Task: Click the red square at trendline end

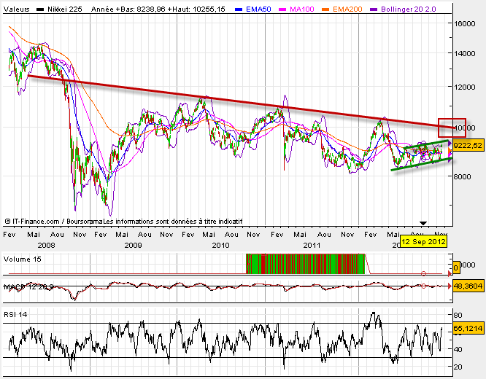Action: (x=451, y=128)
